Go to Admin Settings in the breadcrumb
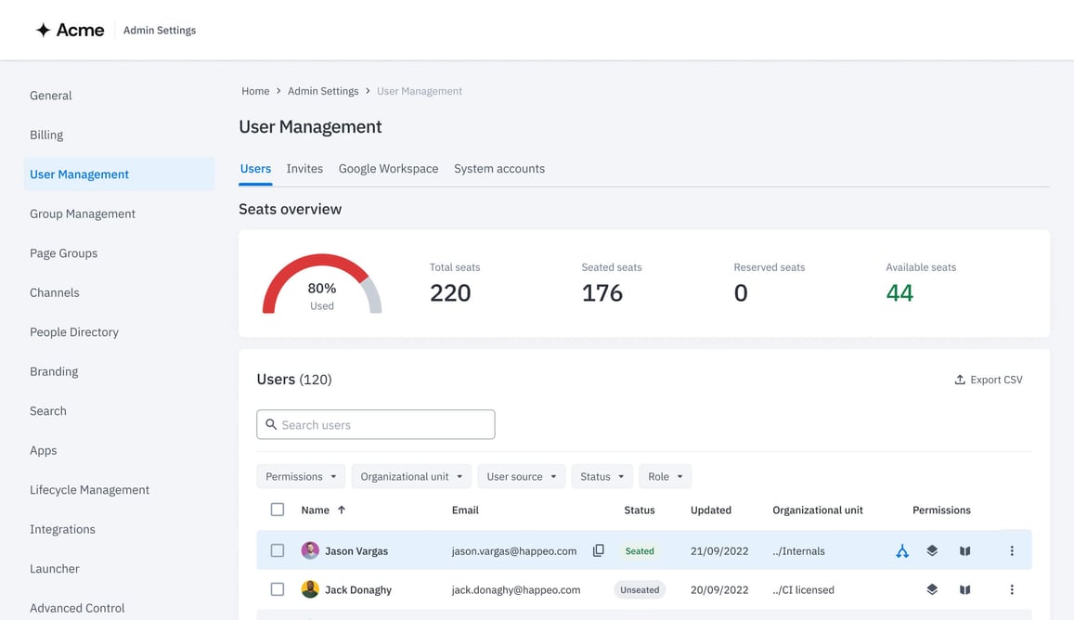1074x620 pixels. click(x=323, y=91)
